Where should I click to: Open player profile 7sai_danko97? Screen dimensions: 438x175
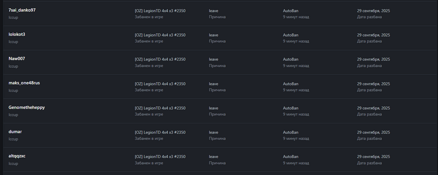point(22,10)
